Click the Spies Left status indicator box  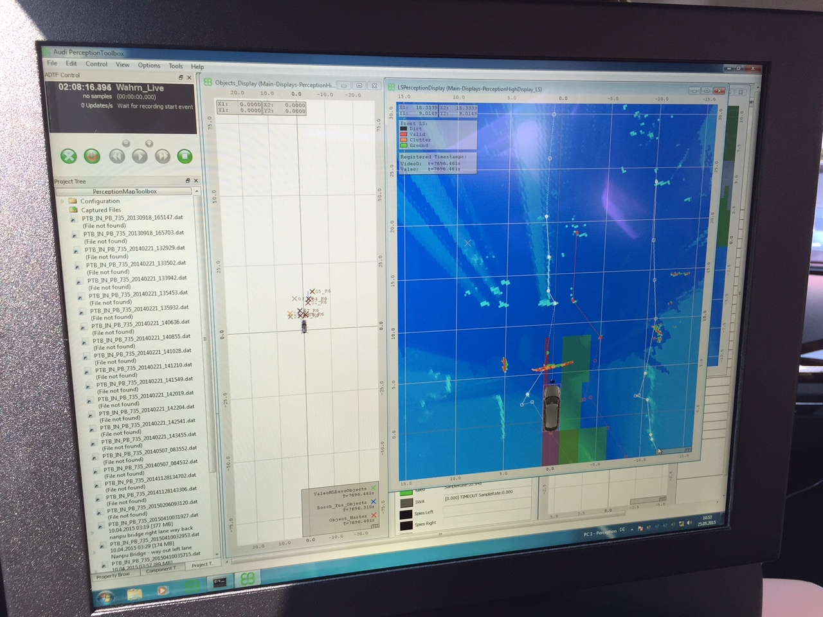406,514
